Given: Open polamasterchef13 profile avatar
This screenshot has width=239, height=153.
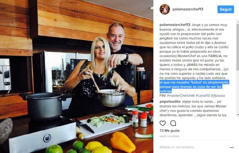Looking at the screenshot, I should 165,9.
